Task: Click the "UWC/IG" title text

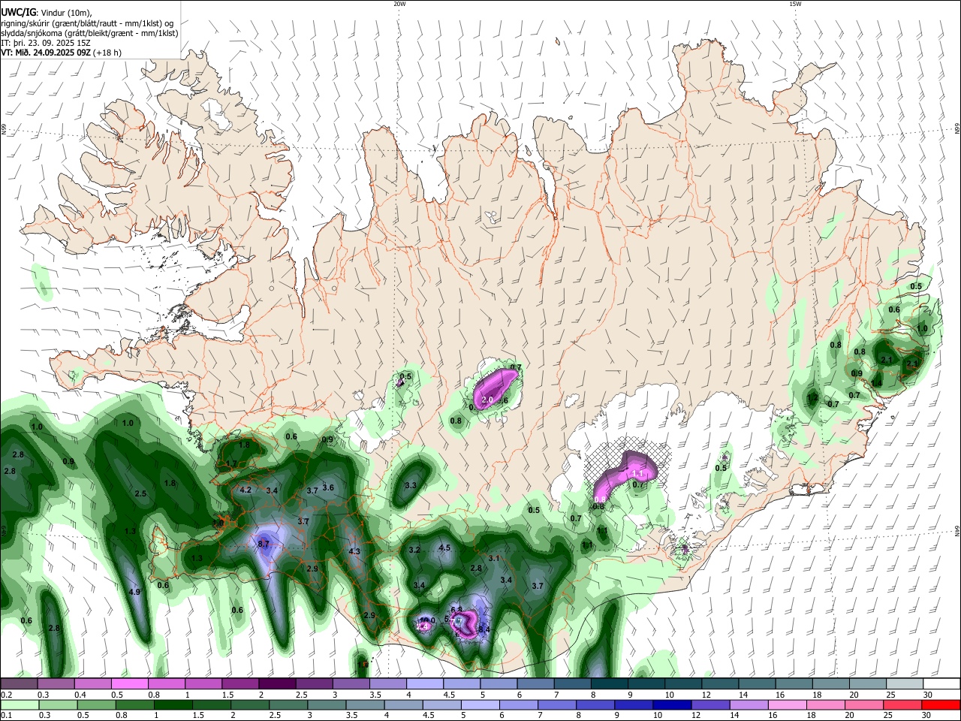Action: point(18,11)
